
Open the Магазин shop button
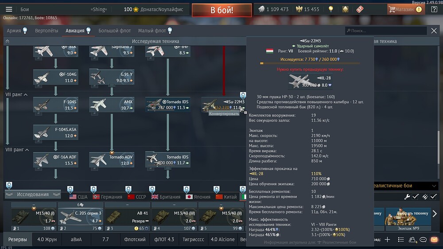tap(406, 9)
